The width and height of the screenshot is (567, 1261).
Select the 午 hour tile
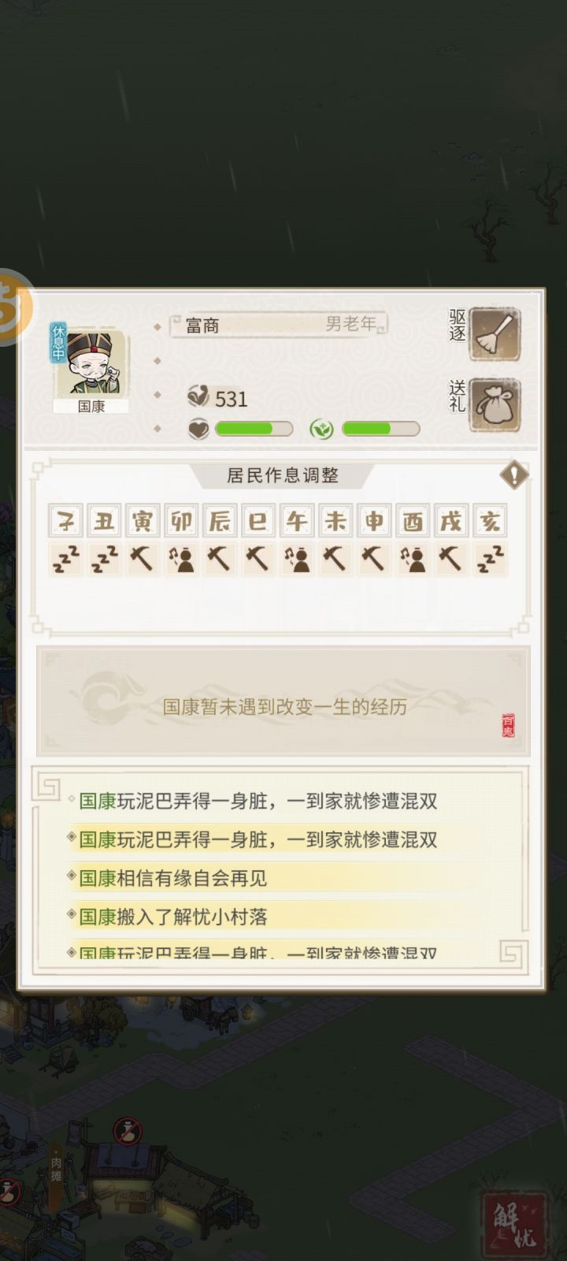(297, 521)
